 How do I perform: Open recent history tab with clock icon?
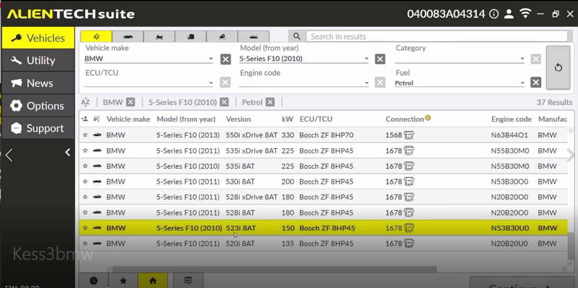[x=93, y=281]
